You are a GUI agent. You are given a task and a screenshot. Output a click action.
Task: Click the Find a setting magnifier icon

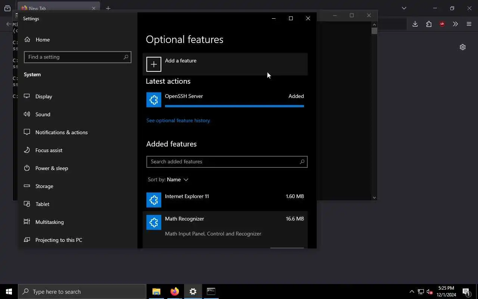126,57
